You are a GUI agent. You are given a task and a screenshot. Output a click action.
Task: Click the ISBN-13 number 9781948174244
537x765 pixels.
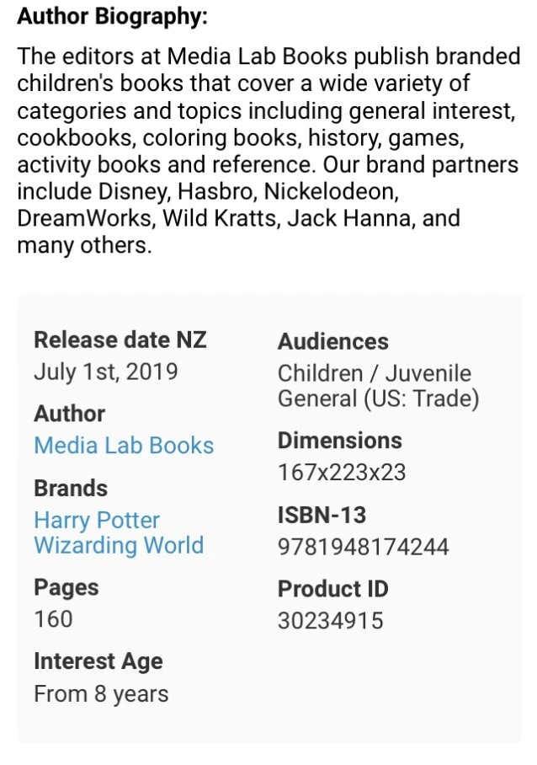coord(364,547)
